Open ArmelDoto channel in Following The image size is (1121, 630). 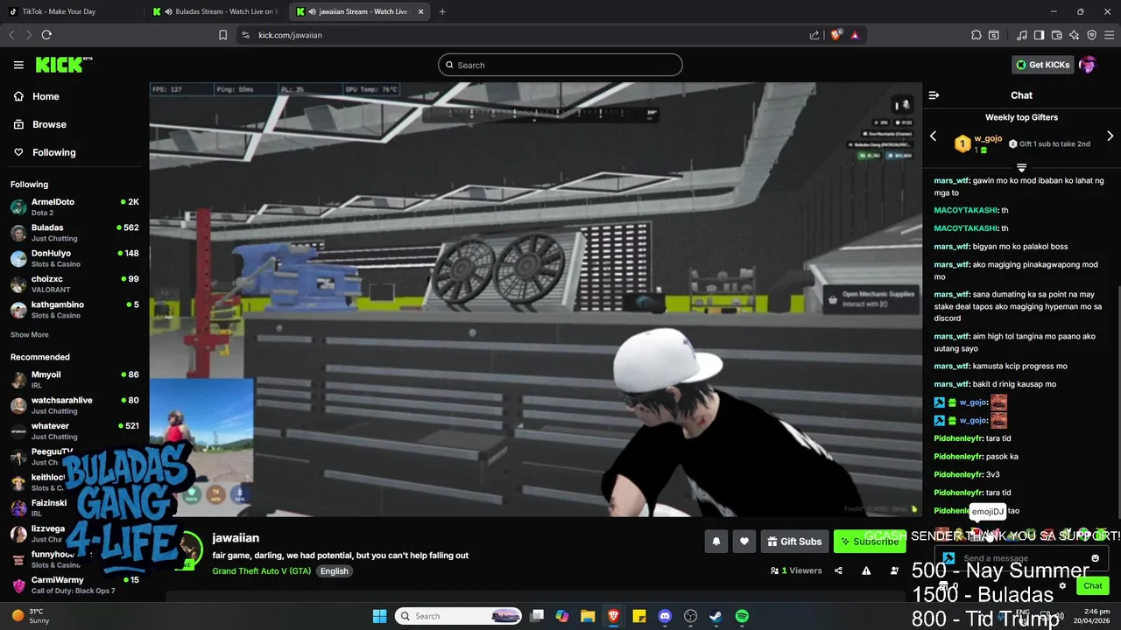click(x=74, y=206)
